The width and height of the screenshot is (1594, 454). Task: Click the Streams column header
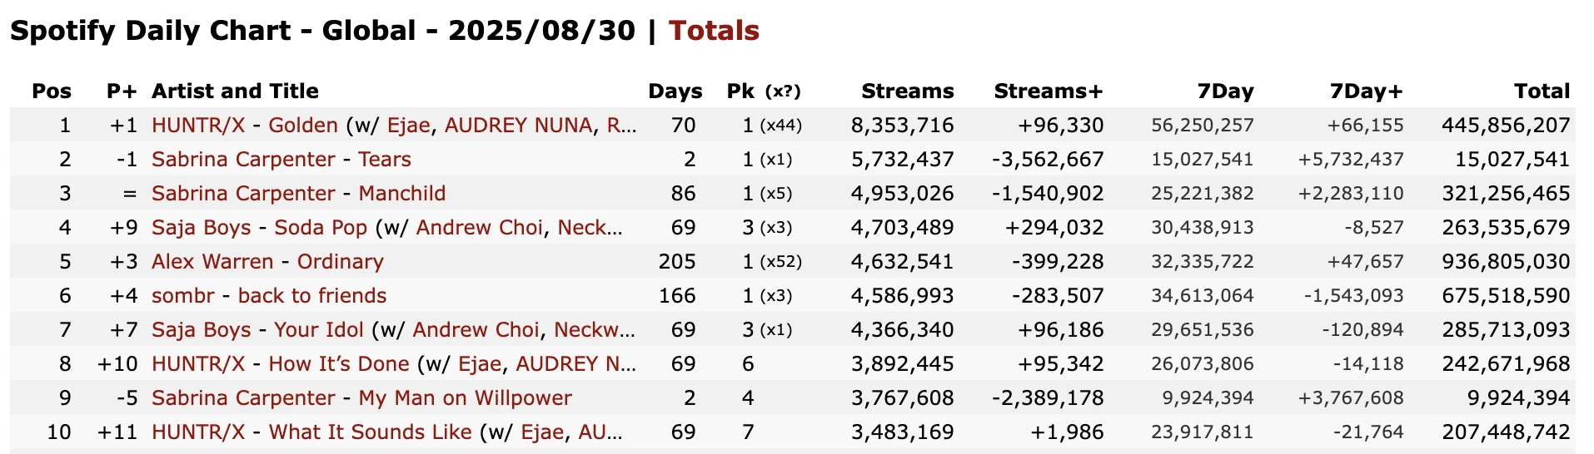pos(907,91)
